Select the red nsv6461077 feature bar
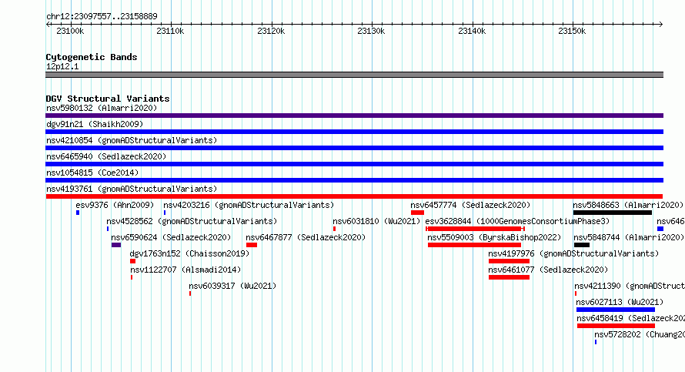This screenshot has width=685, height=372. tap(509, 277)
